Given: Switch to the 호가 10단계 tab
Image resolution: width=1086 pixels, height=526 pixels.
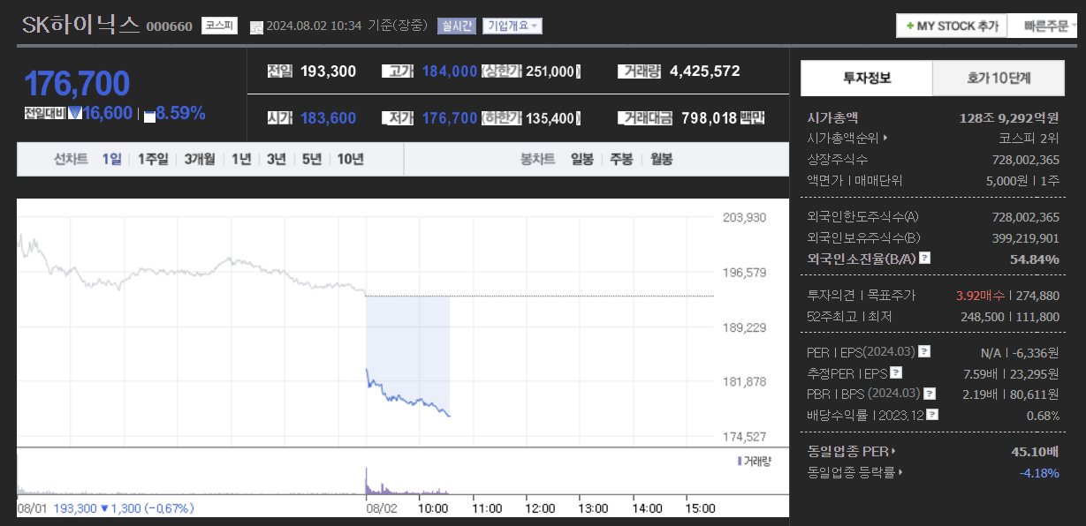Looking at the screenshot, I should 999,78.
